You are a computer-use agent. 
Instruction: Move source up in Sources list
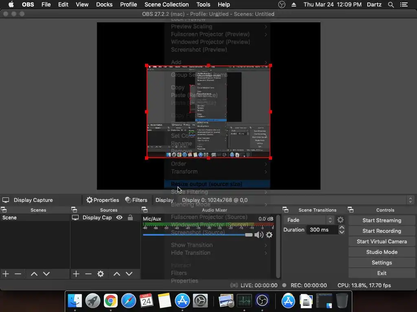[x=117, y=274]
